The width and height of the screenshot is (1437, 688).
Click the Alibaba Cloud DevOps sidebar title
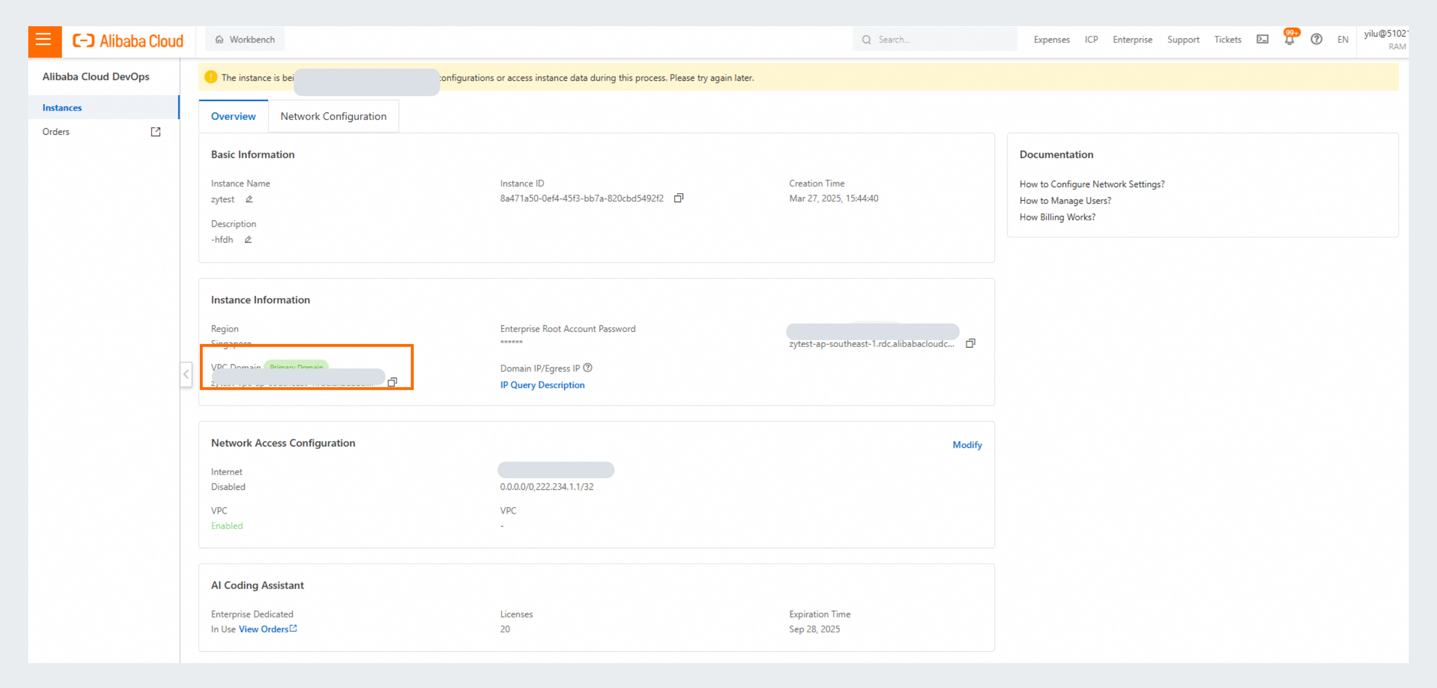point(96,76)
